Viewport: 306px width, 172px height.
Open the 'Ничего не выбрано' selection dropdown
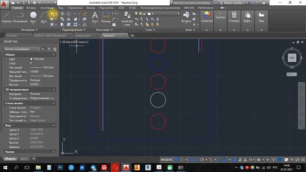(x=22, y=49)
